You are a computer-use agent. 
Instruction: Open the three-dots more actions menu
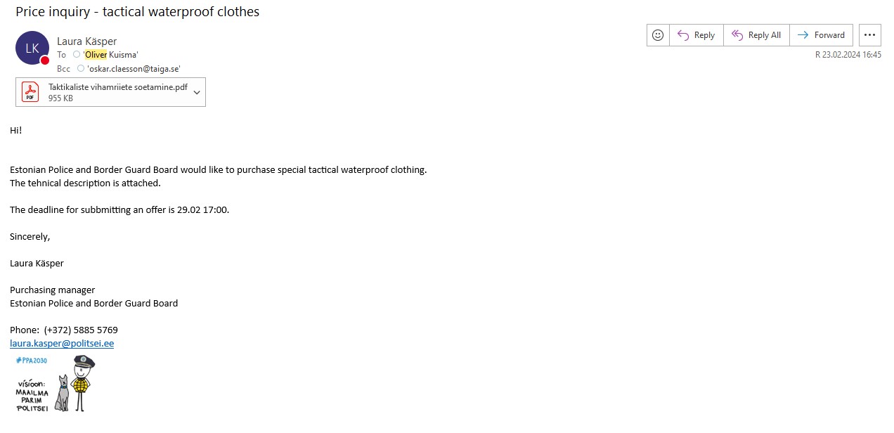coord(870,35)
